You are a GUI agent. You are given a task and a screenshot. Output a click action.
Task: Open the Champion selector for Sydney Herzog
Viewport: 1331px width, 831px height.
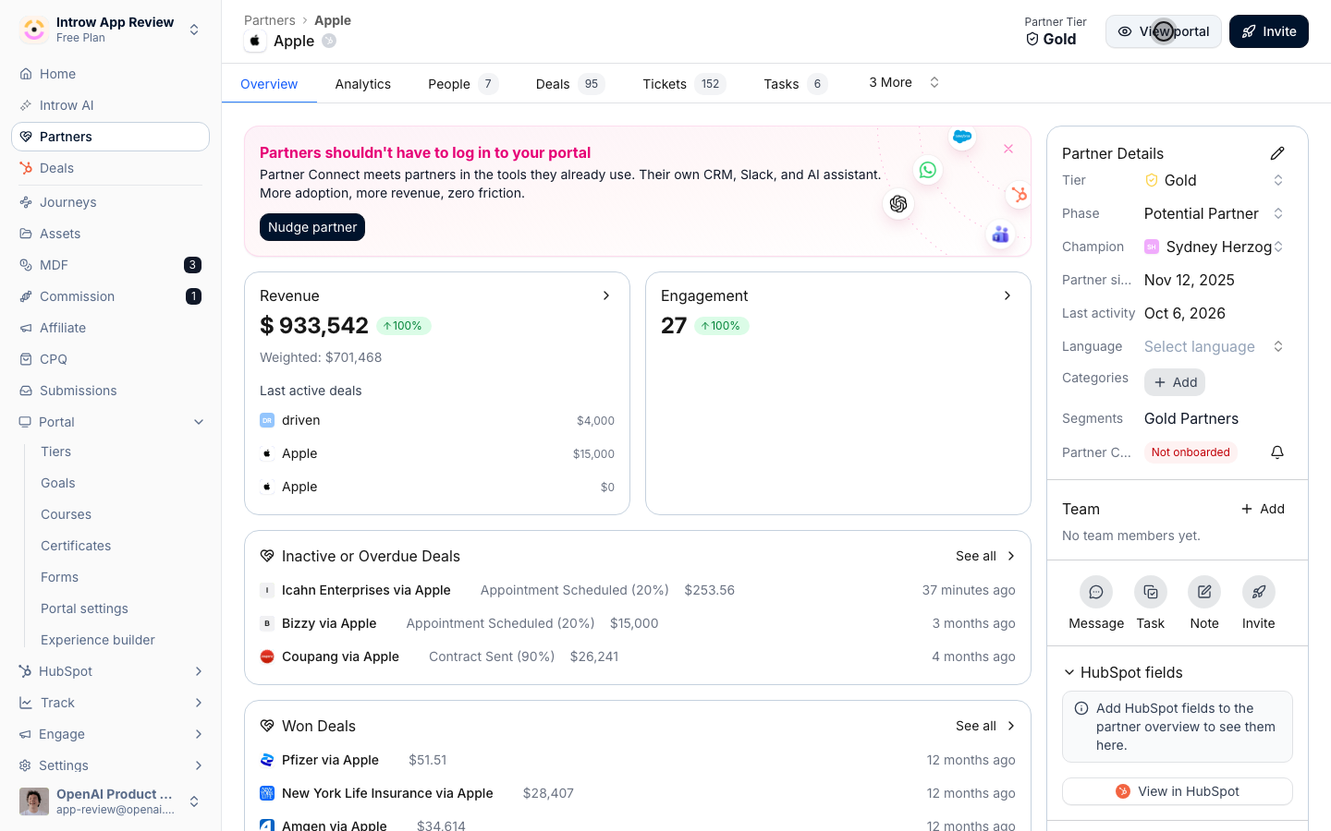[x=1215, y=247]
